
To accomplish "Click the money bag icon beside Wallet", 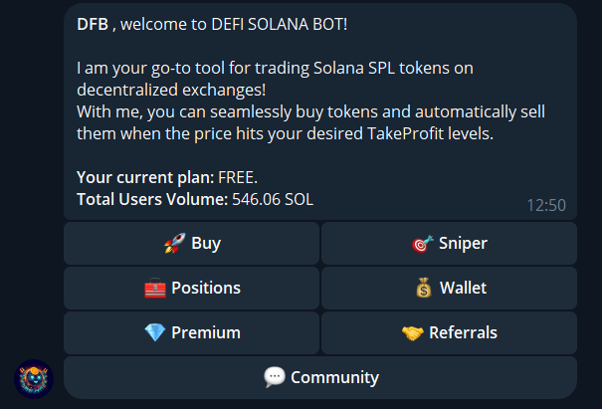I will (423, 288).
